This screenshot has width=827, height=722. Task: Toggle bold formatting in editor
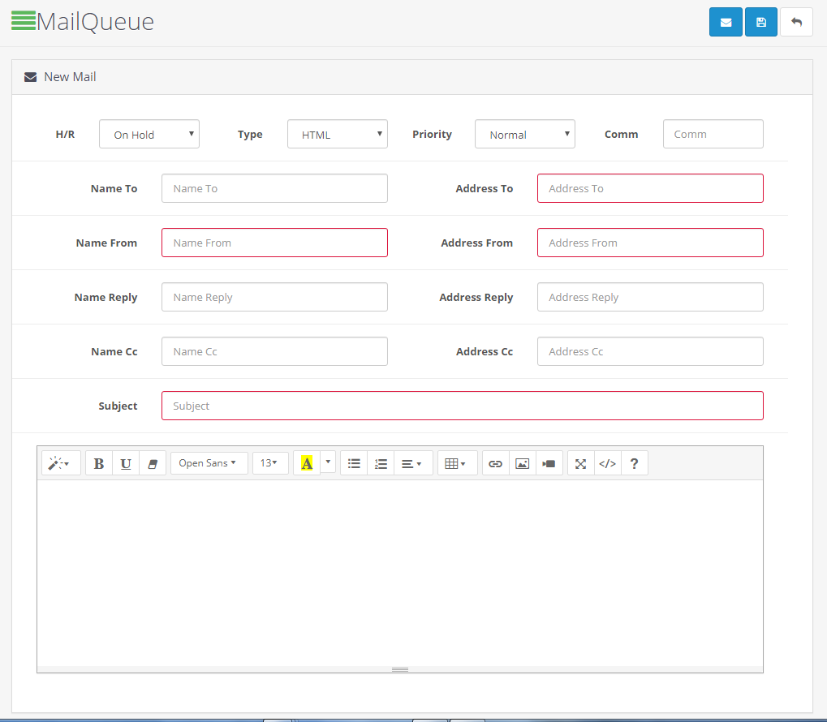(99, 463)
